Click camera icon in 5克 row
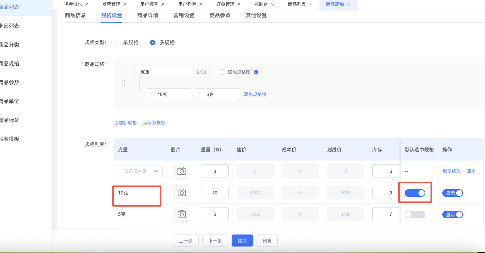The height and width of the screenshot is (253, 485). [182, 214]
